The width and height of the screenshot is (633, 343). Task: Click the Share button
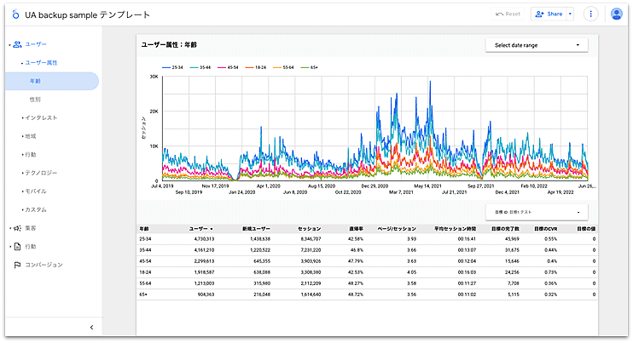549,14
